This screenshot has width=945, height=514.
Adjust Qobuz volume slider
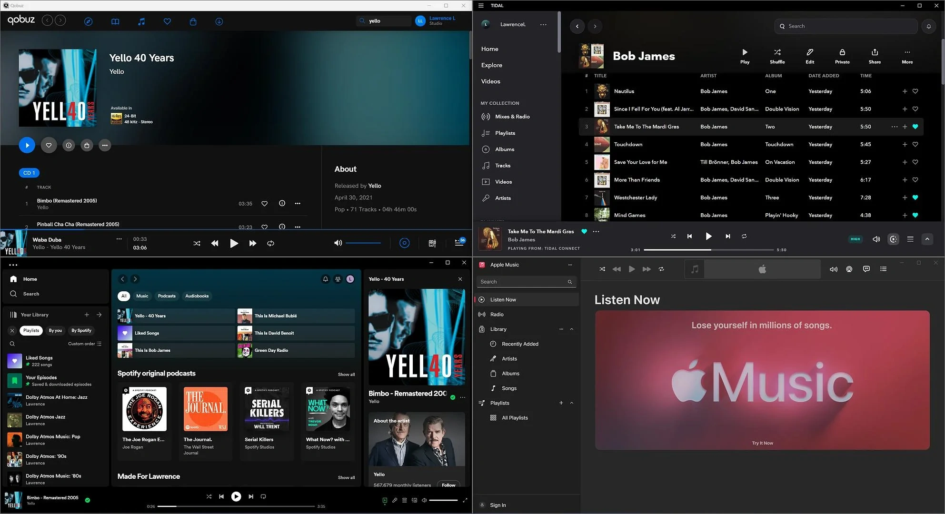coord(363,243)
